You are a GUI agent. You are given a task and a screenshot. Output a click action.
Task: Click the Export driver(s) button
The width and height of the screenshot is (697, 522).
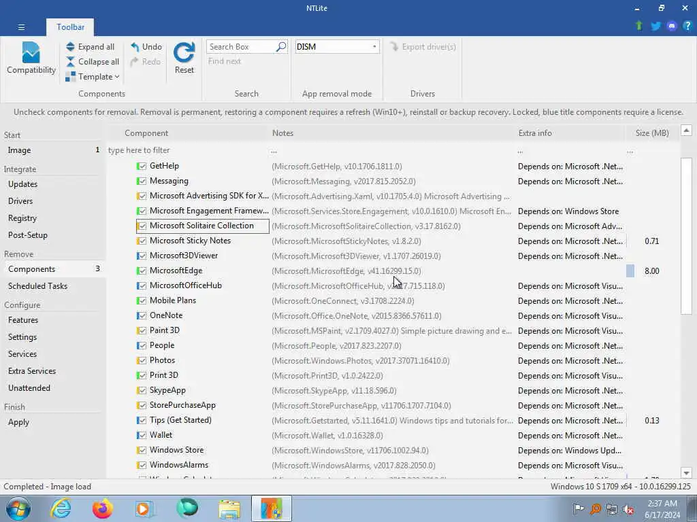pyautogui.click(x=423, y=47)
